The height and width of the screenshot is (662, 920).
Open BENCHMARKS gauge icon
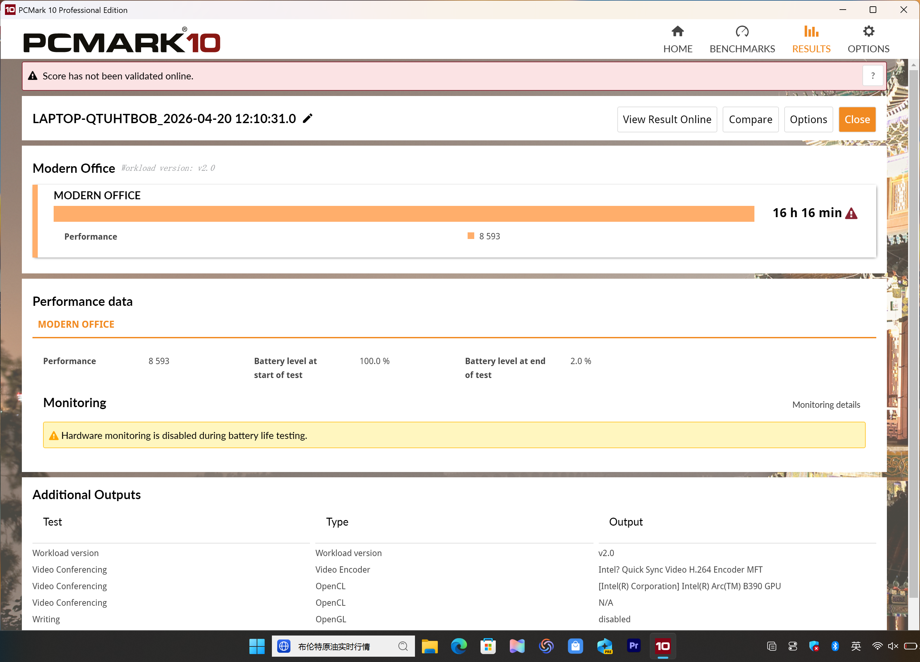coord(742,32)
